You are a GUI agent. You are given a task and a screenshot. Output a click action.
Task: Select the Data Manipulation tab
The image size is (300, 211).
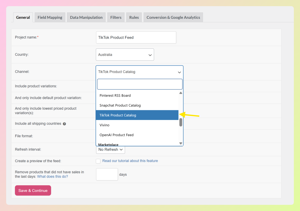point(86,17)
